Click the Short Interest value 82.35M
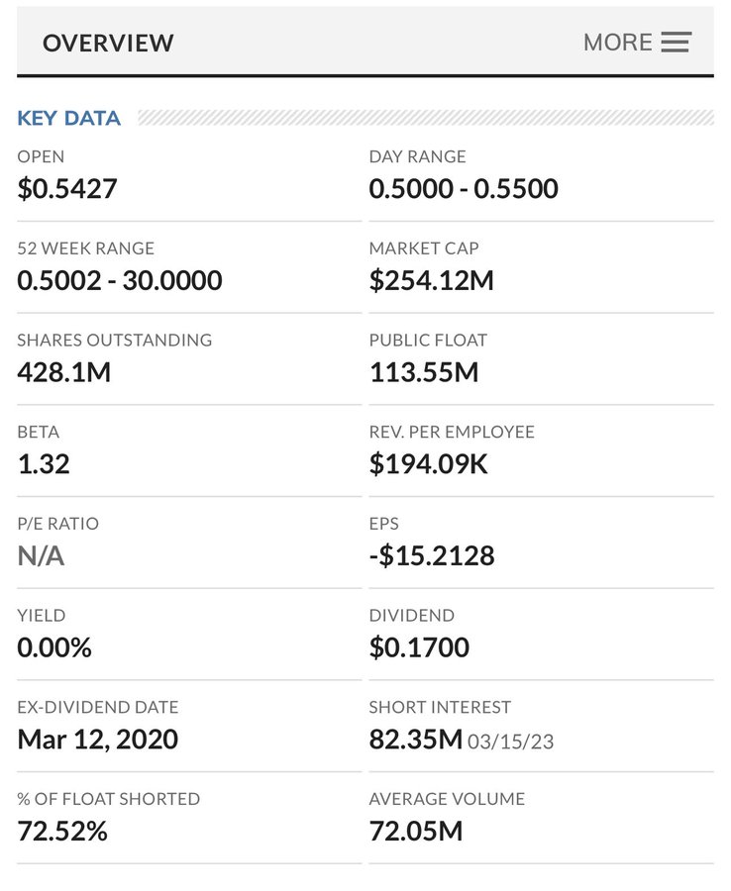 (x=416, y=740)
